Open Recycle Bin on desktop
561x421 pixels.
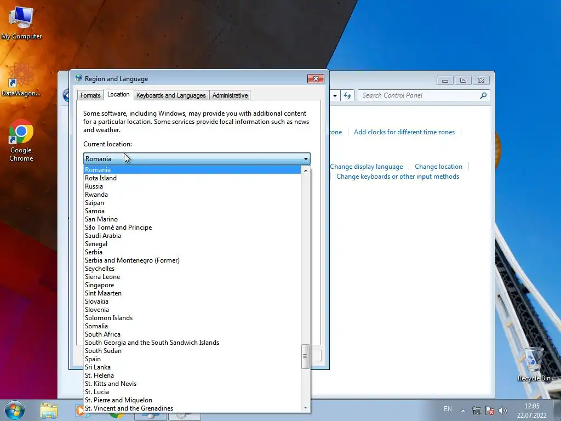534,364
